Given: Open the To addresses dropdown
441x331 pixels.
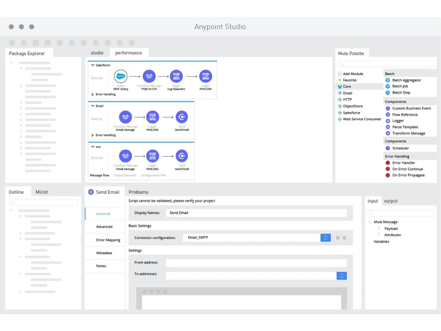Looking at the screenshot, I should 342,276.
